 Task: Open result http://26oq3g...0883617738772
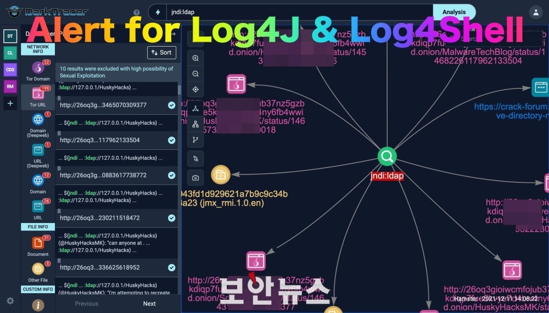point(103,175)
